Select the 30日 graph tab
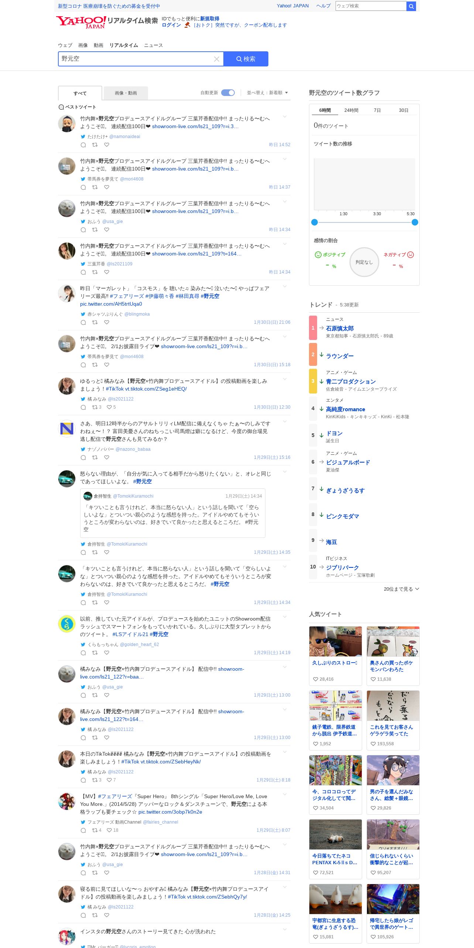 (404, 110)
